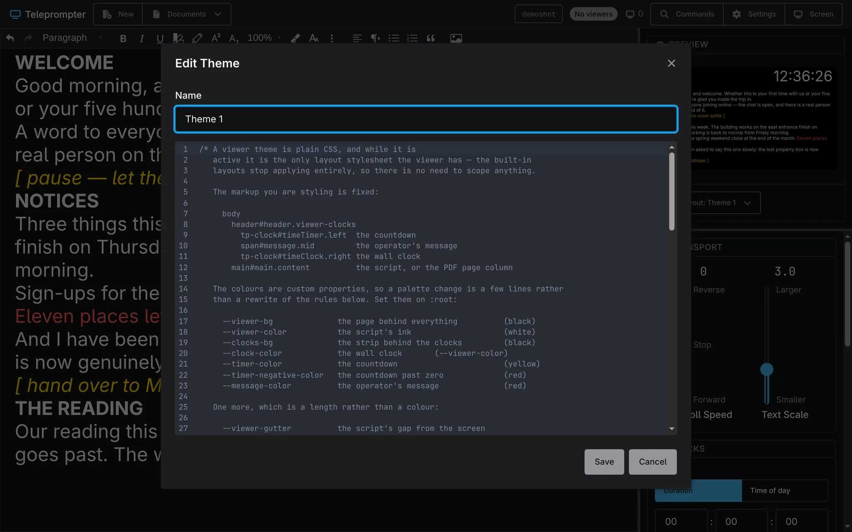
Task: Open the Commands search
Action: pyautogui.click(x=687, y=14)
